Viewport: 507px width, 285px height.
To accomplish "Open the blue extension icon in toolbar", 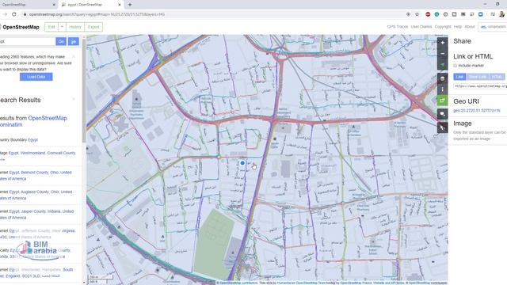I will pyautogui.click(x=481, y=14).
